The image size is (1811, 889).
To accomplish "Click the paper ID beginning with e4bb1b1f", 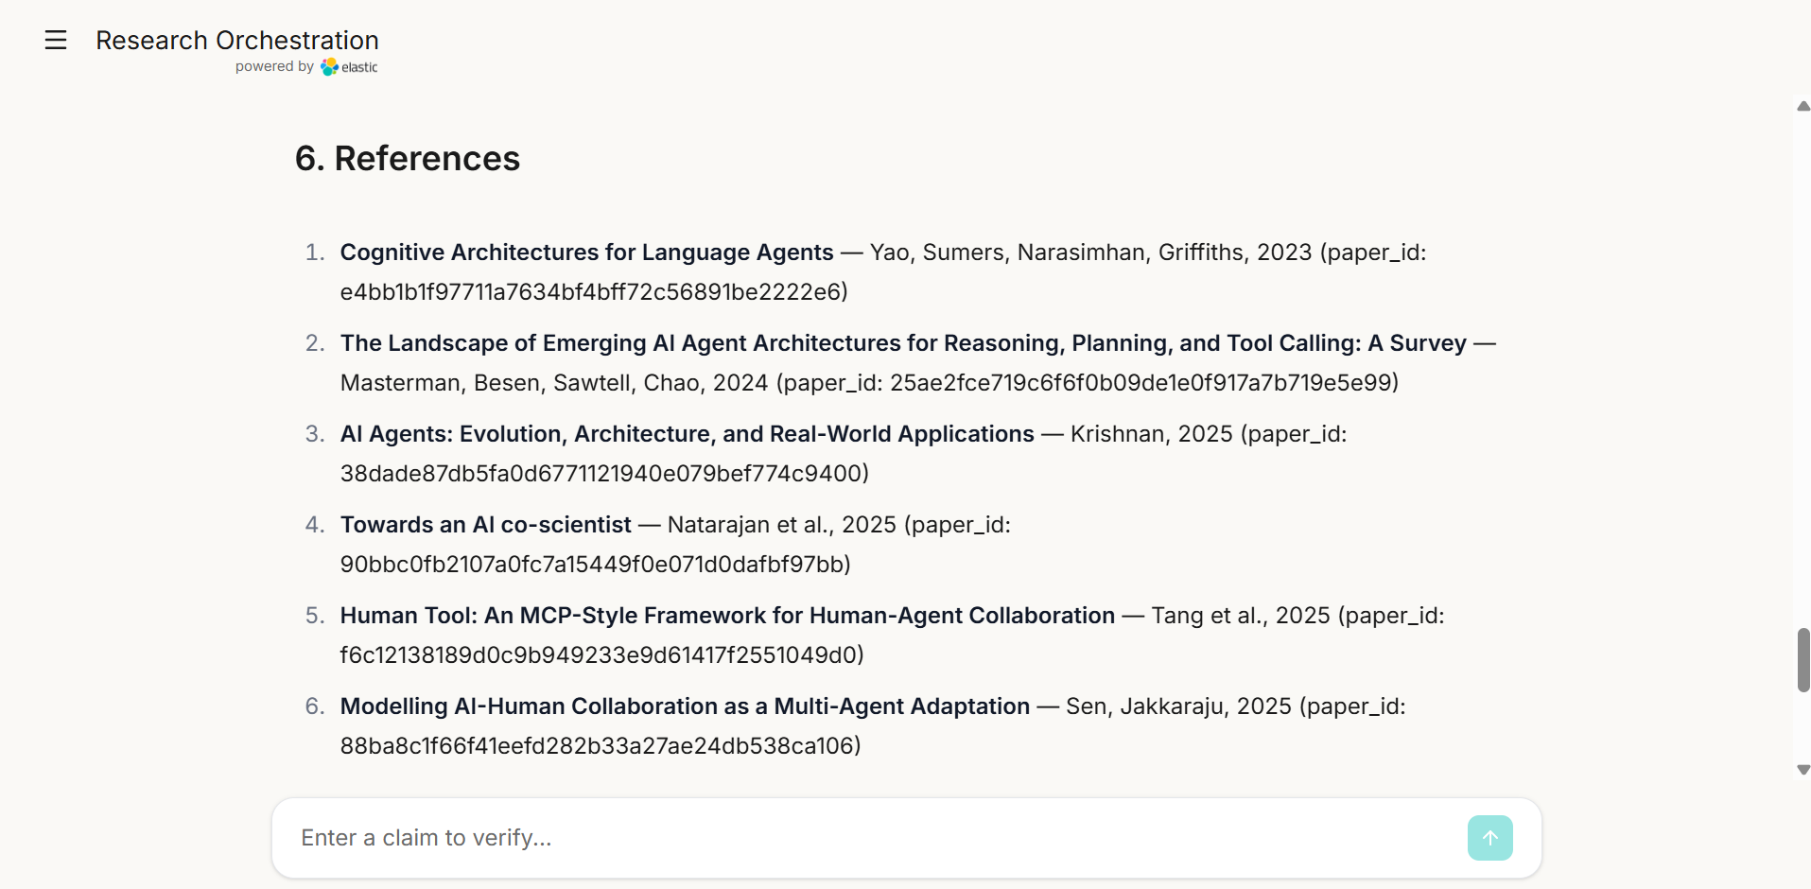I will point(590,292).
